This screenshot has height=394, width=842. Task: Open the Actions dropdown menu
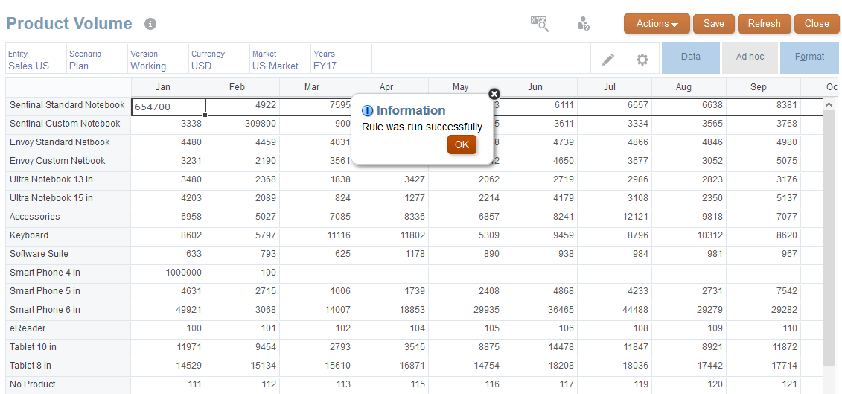[x=657, y=24]
